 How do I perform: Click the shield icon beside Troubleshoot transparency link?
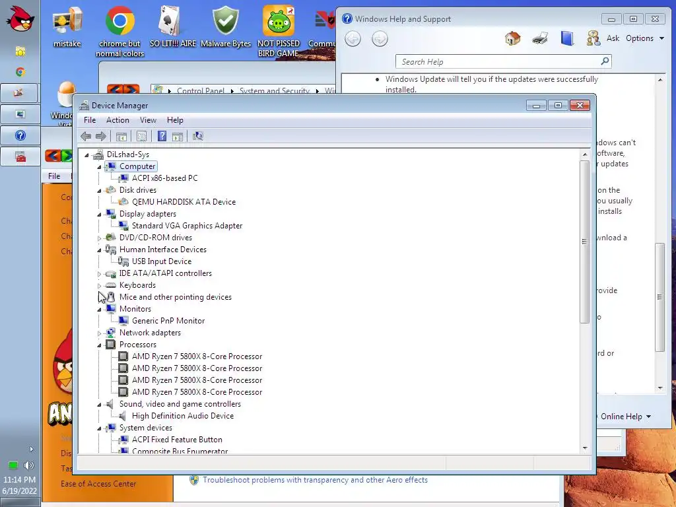click(x=194, y=481)
